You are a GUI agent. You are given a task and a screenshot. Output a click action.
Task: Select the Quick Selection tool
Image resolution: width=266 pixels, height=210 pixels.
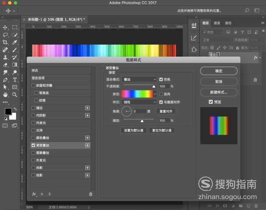(15, 35)
